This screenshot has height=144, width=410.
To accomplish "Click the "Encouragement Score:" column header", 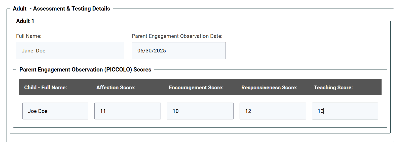I will 196,88.
